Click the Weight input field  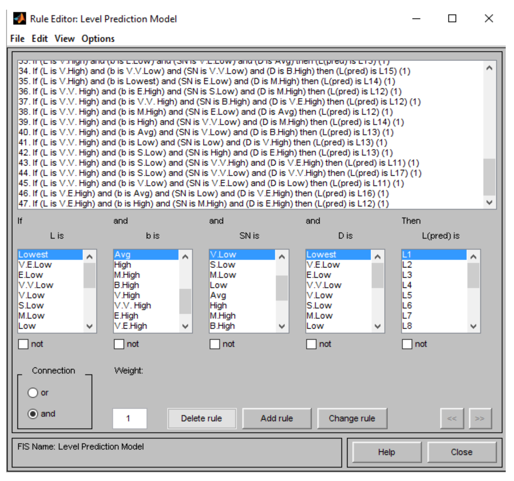coord(130,418)
